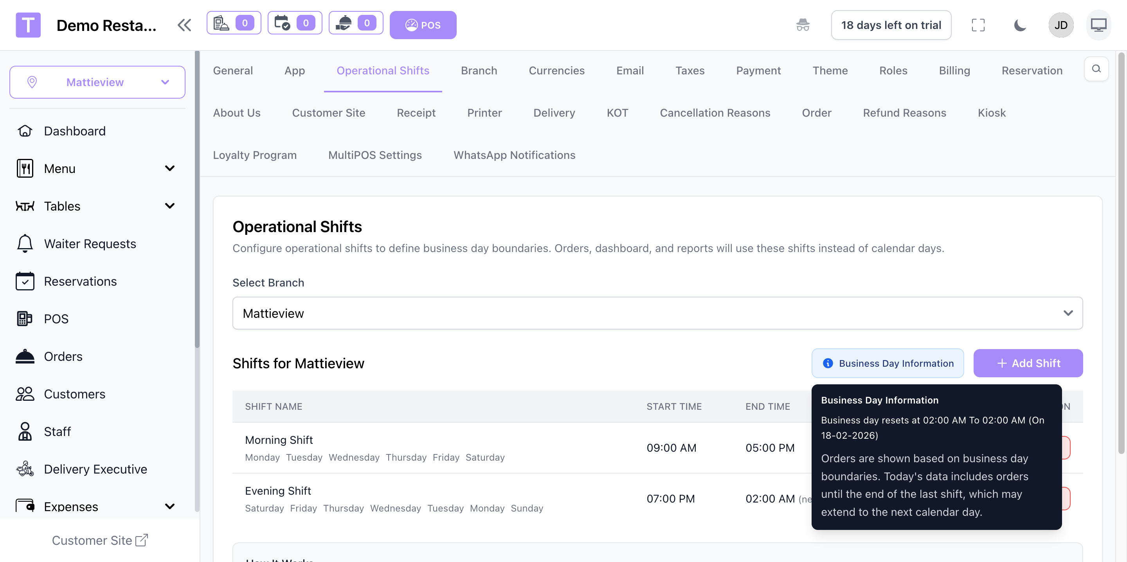1127x562 pixels.
Task: Toggle dark mode moon icon
Action: tap(1019, 25)
